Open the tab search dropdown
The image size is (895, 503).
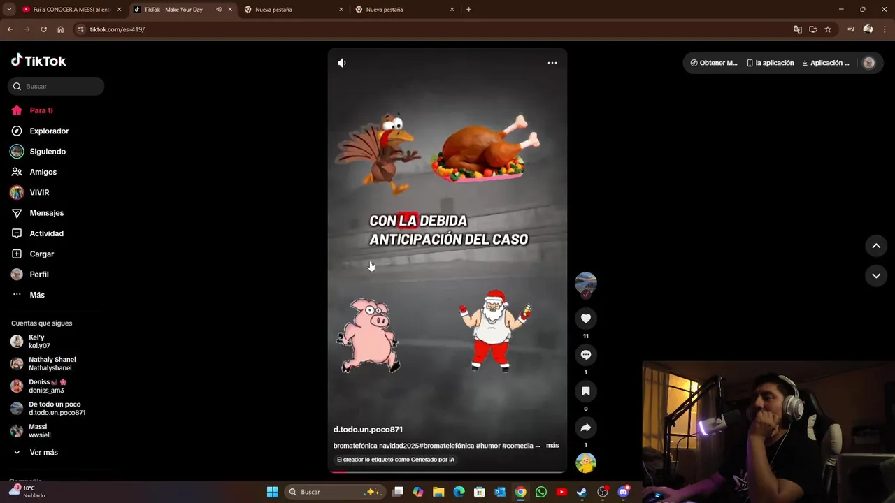pyautogui.click(x=8, y=10)
